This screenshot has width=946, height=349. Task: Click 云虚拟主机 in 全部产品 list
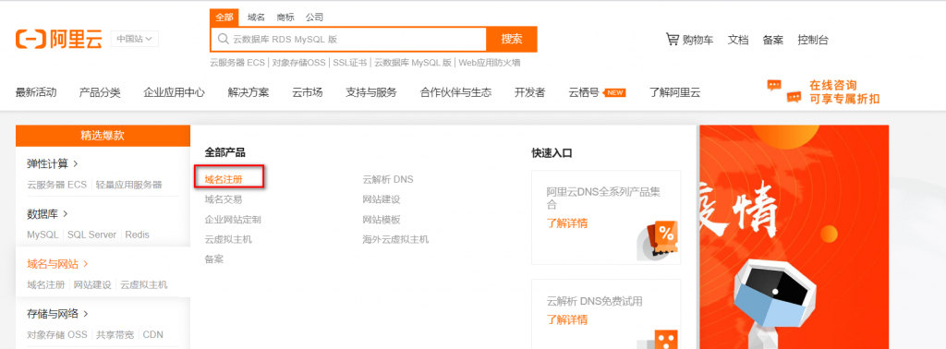(229, 239)
